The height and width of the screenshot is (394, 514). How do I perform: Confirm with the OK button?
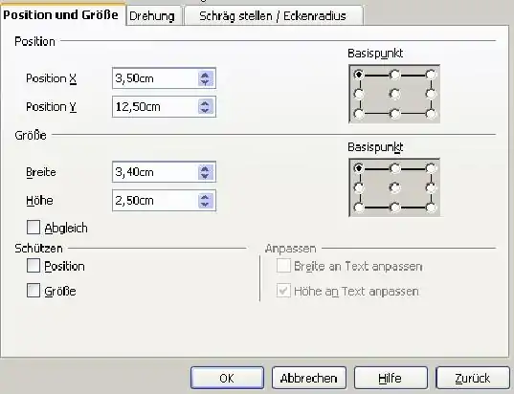227,378
